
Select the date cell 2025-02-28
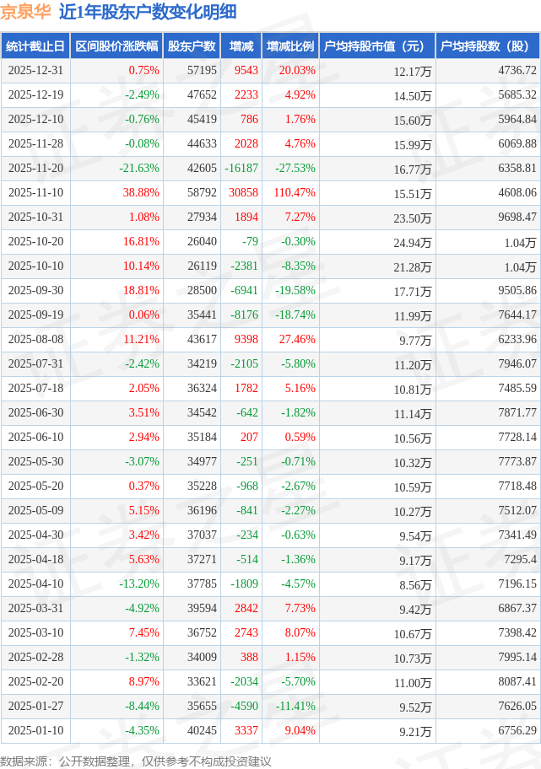point(35,657)
